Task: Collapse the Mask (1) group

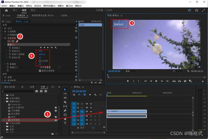Action: [x=5, y=44]
